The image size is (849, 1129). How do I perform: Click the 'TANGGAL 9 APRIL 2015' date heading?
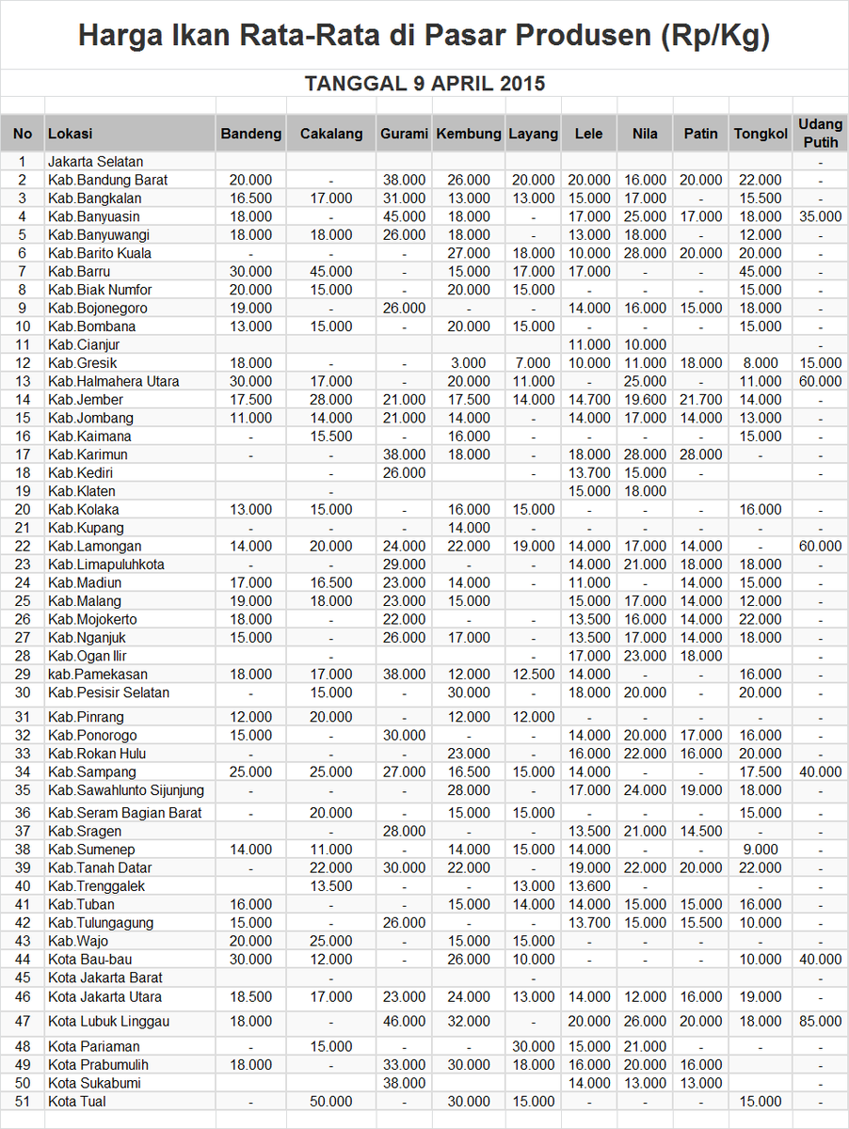pyautogui.click(x=424, y=83)
